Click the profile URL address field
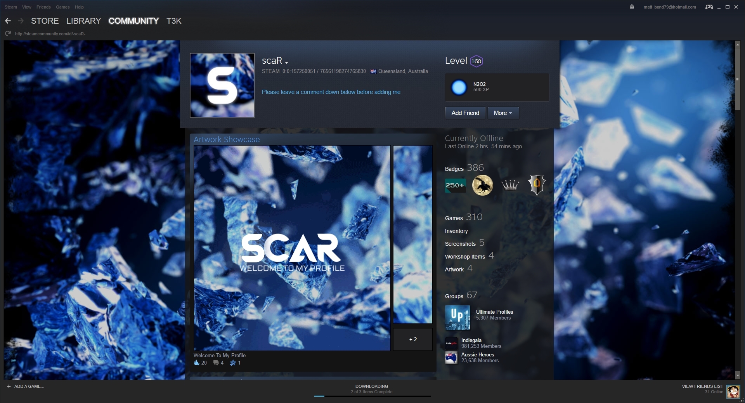The image size is (745, 403). tap(50, 34)
